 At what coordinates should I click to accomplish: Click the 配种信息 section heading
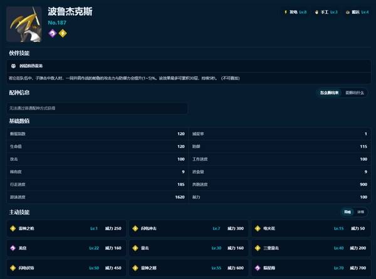(19, 93)
